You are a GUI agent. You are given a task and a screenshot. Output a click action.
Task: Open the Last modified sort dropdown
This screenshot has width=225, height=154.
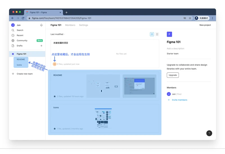[x=58, y=34]
